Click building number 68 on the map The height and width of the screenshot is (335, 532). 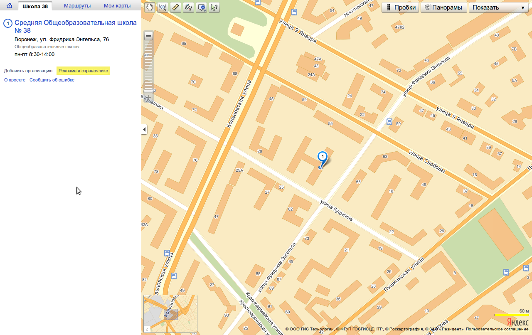[235, 74]
